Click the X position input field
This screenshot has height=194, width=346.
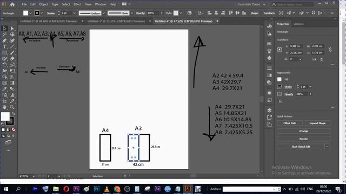click(x=296, y=46)
